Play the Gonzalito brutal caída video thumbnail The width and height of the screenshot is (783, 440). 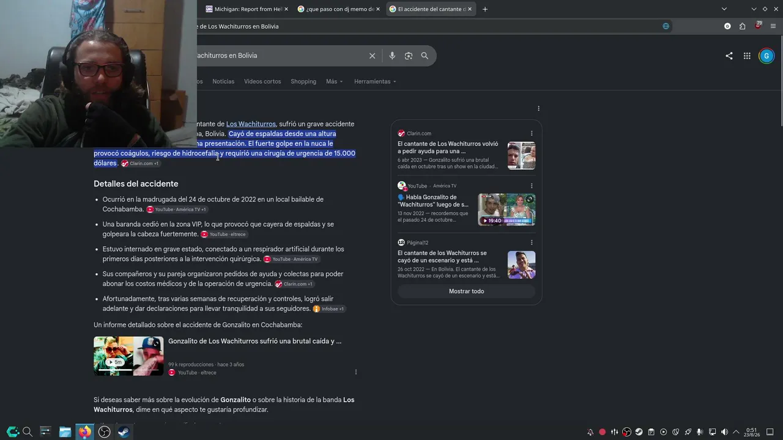(128, 356)
